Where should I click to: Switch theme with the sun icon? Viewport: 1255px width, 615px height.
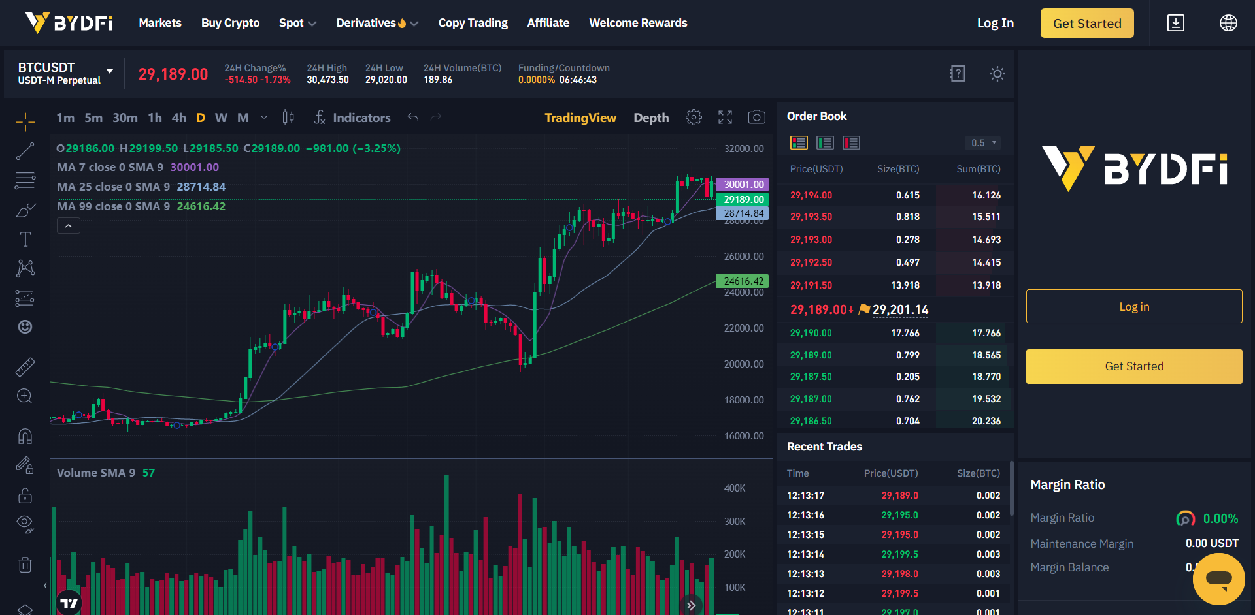[x=997, y=74]
